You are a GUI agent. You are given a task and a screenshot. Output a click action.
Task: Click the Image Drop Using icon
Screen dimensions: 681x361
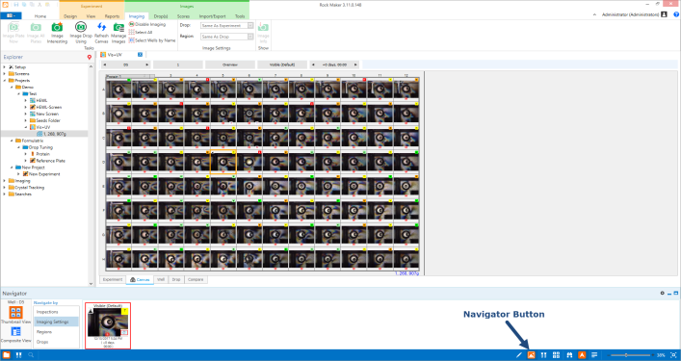pos(80,27)
